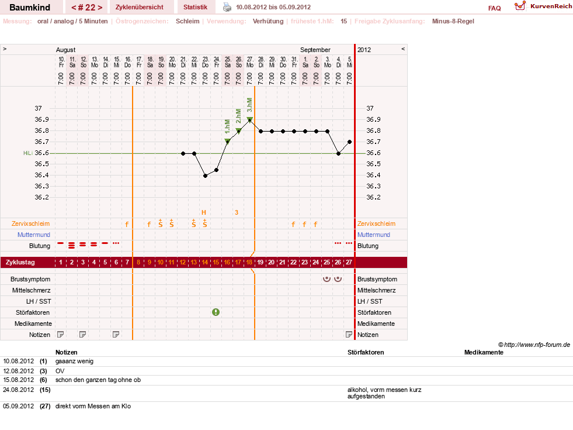Click the 27. Mo date column header
The width and height of the screenshot is (573, 430).
[x=249, y=62]
